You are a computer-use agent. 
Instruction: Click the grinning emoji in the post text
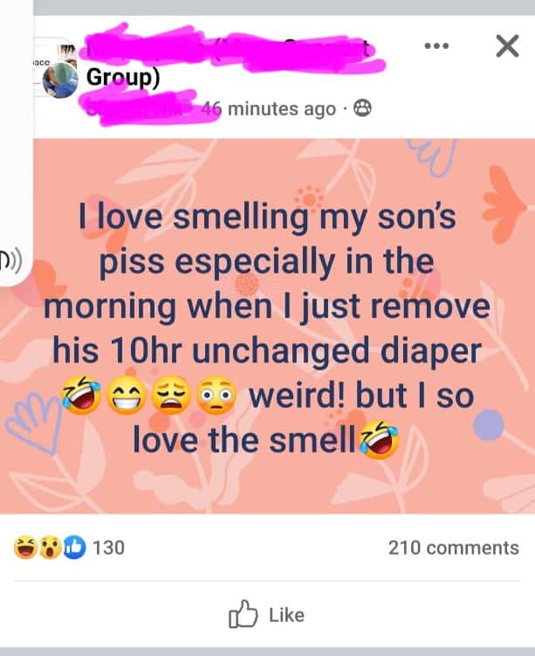[x=127, y=396]
